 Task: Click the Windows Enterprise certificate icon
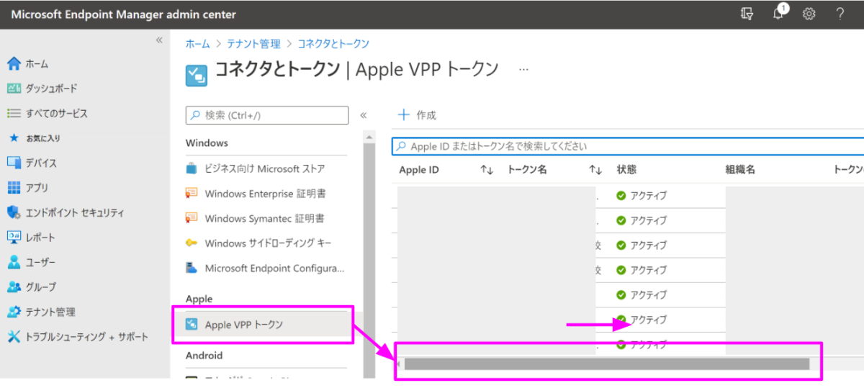click(x=192, y=194)
